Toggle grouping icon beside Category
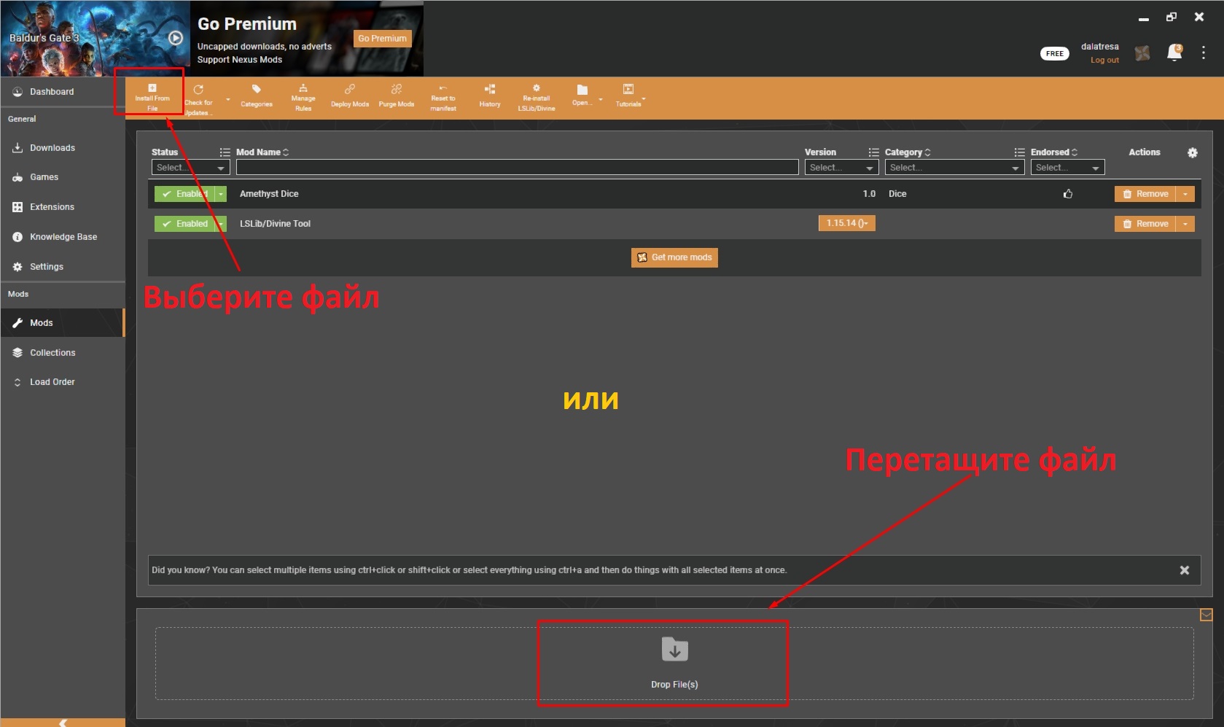Viewport: 1224px width, 727px height. point(873,152)
